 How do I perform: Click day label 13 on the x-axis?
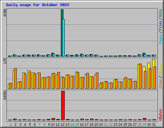tap(67, 124)
